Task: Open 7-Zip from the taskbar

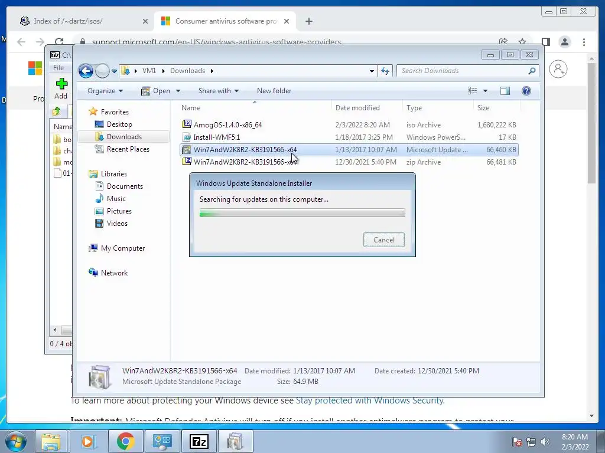Action: [x=199, y=441]
